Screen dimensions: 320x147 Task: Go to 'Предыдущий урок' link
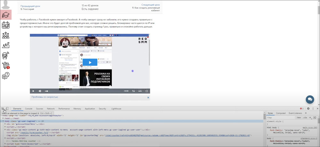point(30,6)
